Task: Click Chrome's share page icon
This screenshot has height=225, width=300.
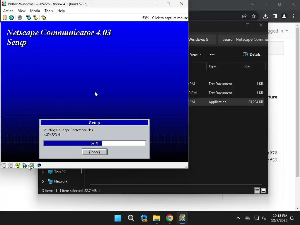Action: point(244,16)
